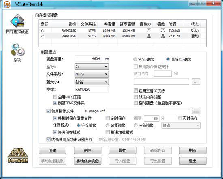
Task: Click the 手动保存镜像 button
Action: [88, 161]
